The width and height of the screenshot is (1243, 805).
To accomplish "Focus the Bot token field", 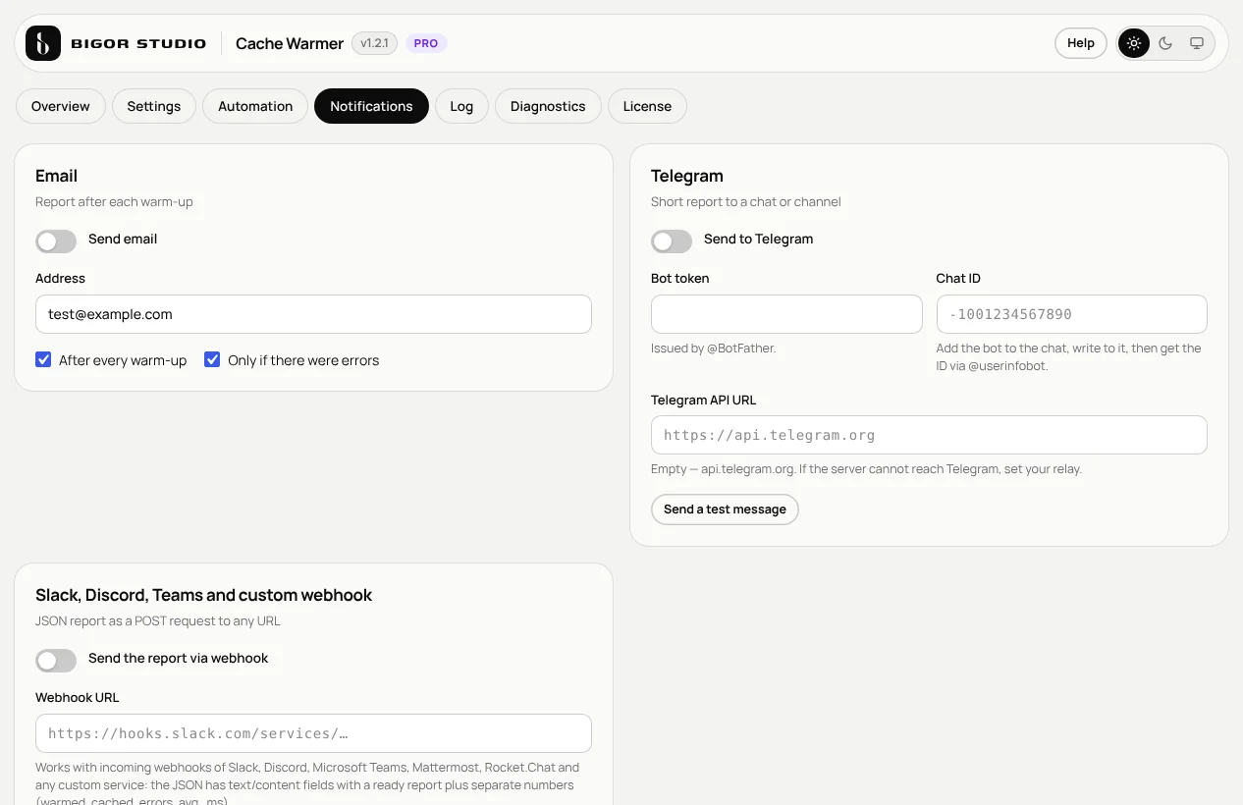I will click(786, 314).
